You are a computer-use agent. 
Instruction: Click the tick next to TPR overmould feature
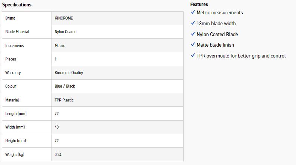(193, 56)
